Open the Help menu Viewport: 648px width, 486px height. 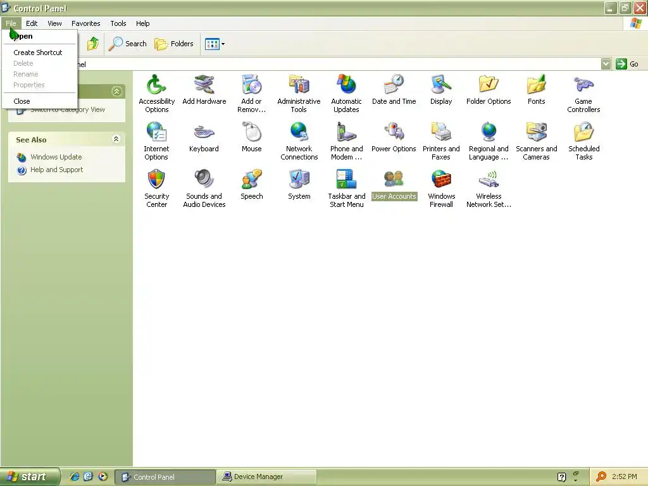[x=142, y=23]
